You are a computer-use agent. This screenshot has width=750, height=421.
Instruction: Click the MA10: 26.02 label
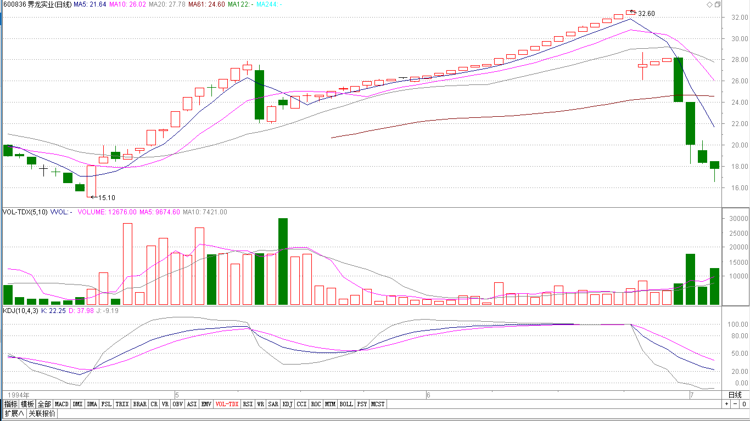pos(127,4)
